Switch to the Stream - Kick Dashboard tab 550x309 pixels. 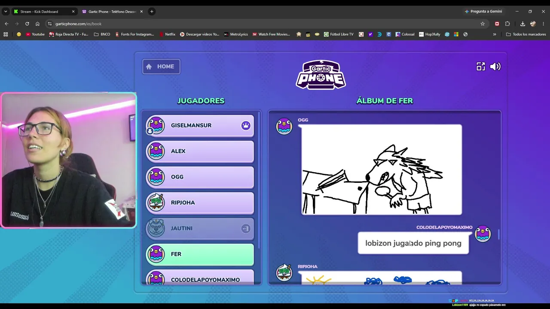tap(44, 12)
